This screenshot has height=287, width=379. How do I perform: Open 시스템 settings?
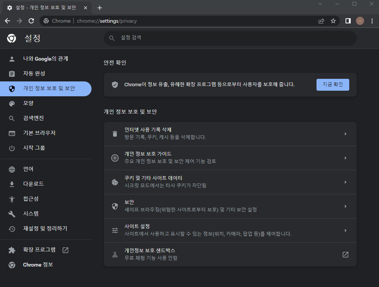tap(46, 213)
